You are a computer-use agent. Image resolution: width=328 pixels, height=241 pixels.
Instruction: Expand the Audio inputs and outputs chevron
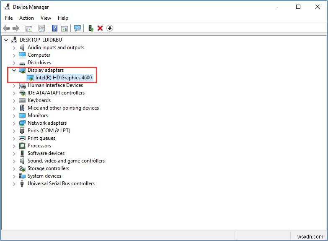tap(14, 48)
